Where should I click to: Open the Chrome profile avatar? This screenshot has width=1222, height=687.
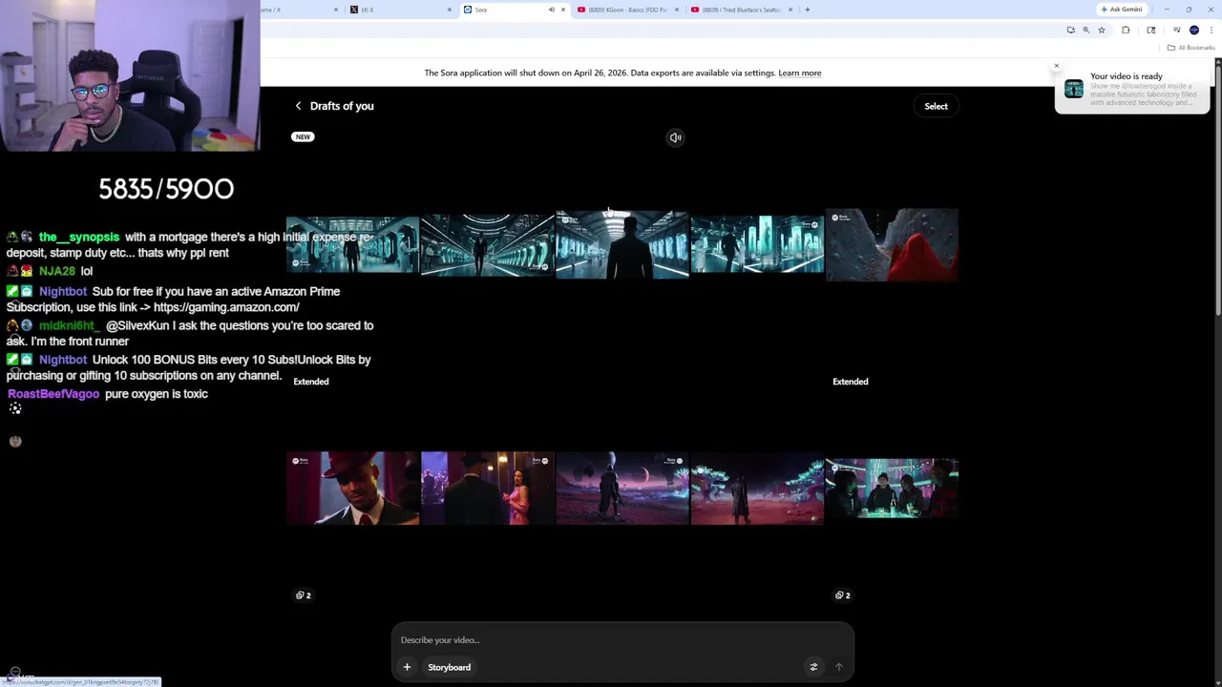[x=1194, y=30]
